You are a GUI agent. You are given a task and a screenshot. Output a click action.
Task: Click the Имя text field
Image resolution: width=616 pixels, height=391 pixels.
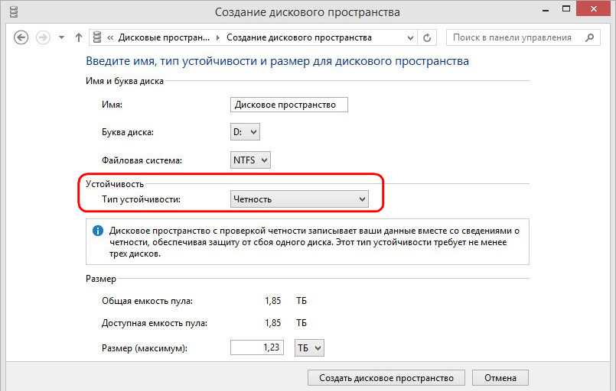tap(288, 105)
